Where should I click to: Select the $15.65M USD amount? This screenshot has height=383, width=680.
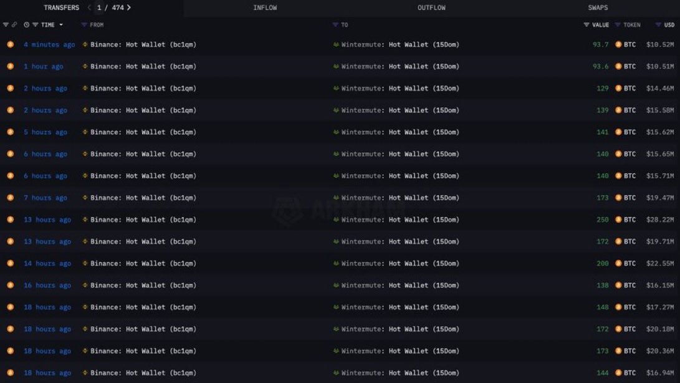pos(660,153)
